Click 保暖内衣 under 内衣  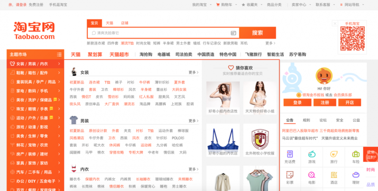[93, 179]
